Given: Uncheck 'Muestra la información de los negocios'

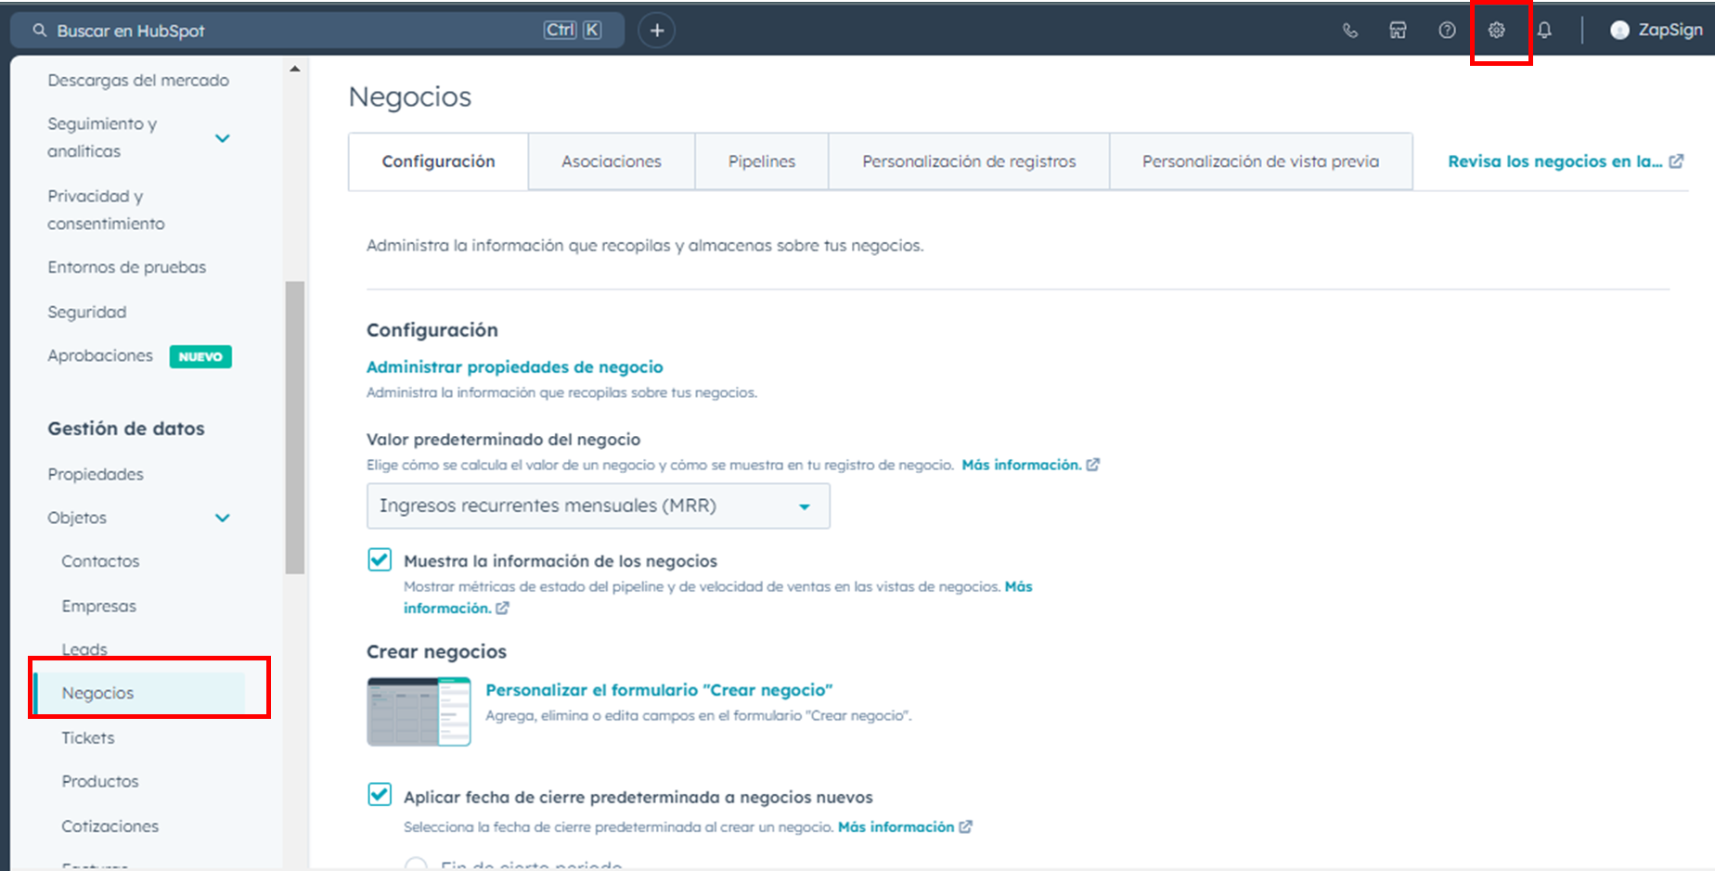Looking at the screenshot, I should [x=380, y=559].
